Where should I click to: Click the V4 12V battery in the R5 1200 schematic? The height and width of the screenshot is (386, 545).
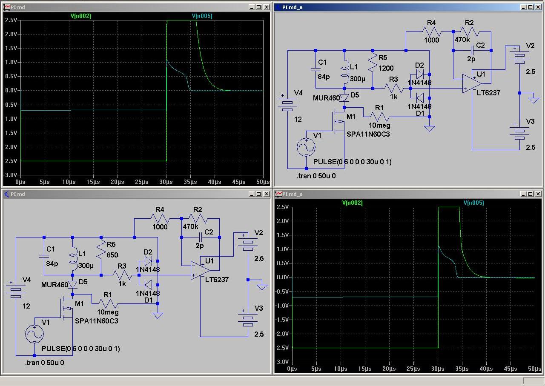(288, 104)
